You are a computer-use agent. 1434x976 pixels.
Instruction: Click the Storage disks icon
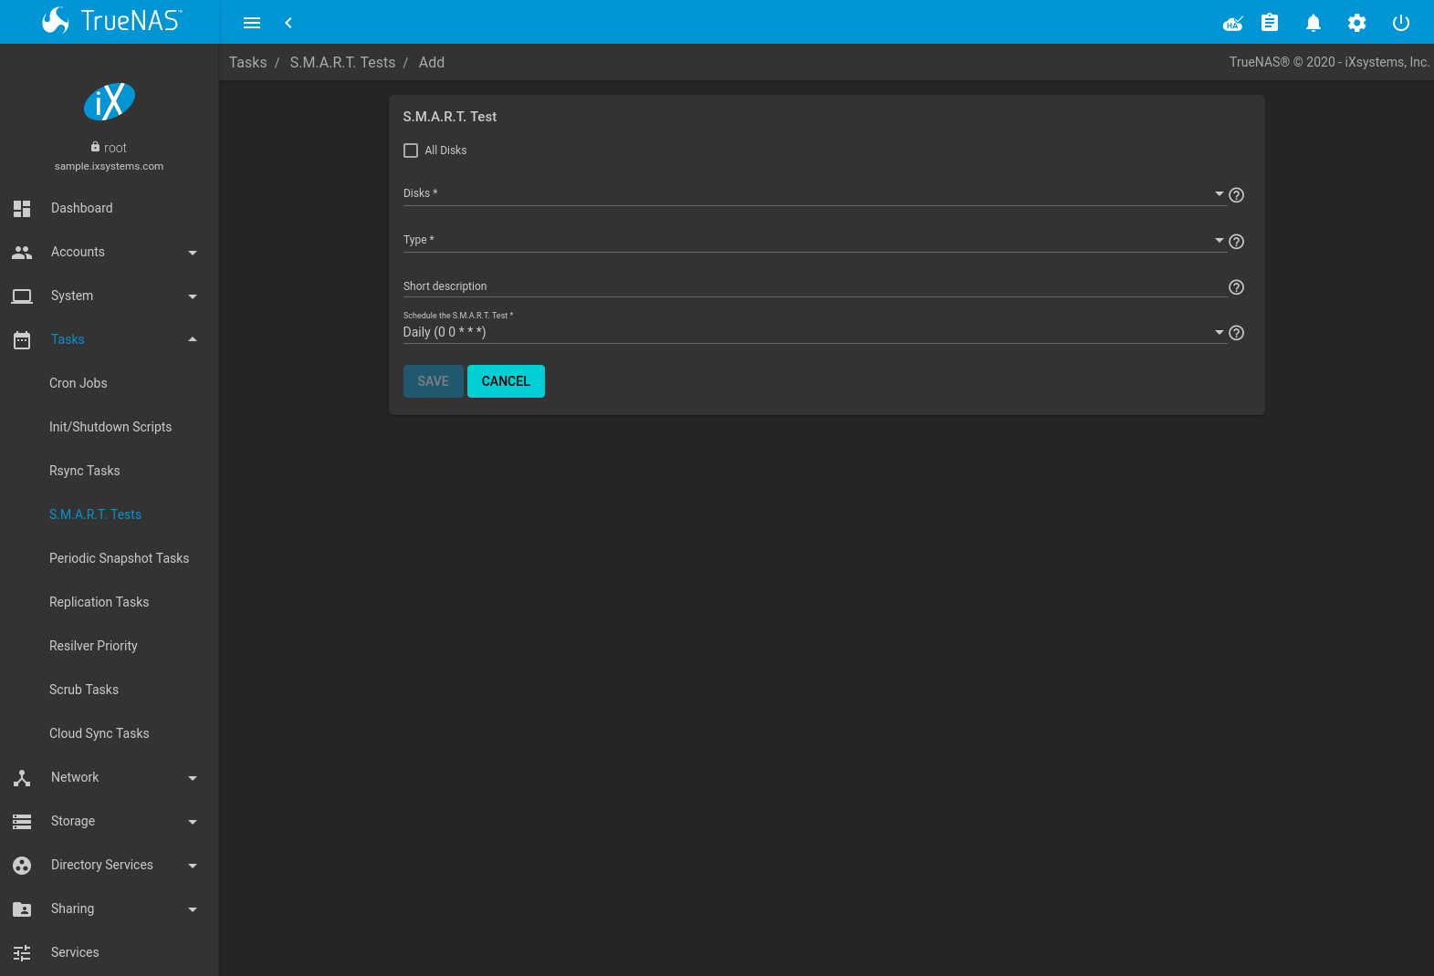click(22, 821)
